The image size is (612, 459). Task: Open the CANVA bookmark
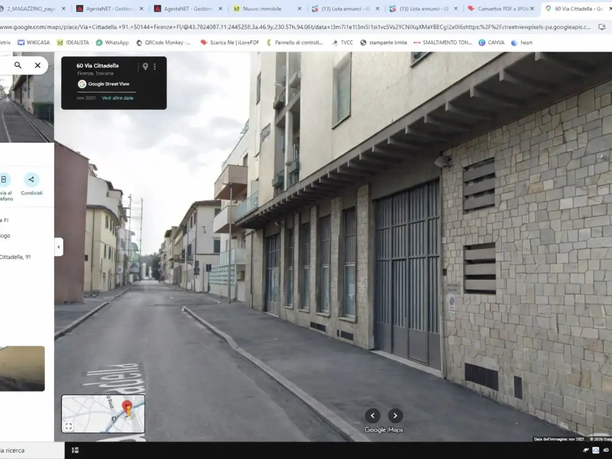tap(492, 43)
